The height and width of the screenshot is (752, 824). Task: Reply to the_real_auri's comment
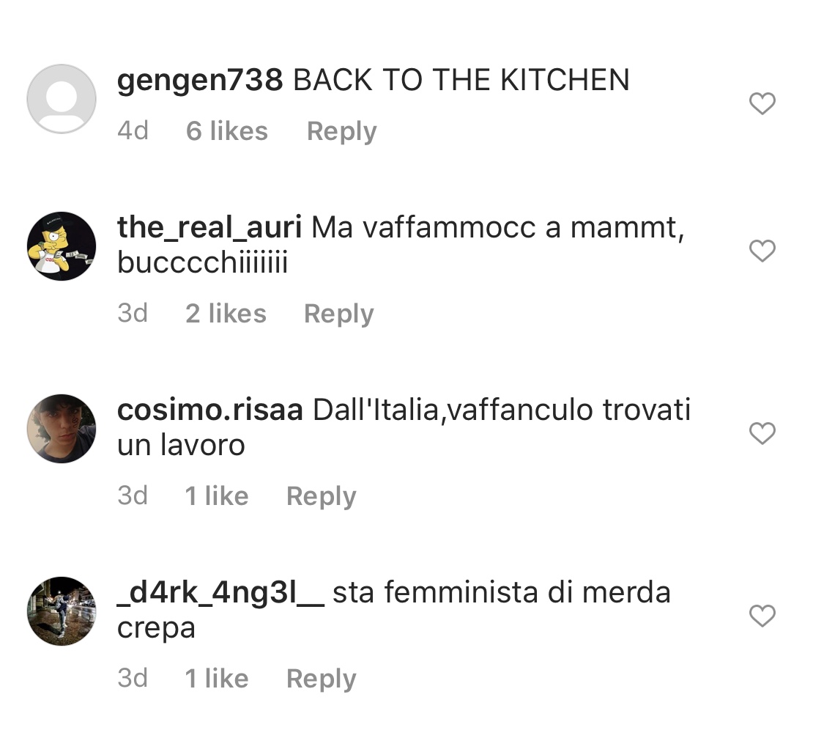339,314
